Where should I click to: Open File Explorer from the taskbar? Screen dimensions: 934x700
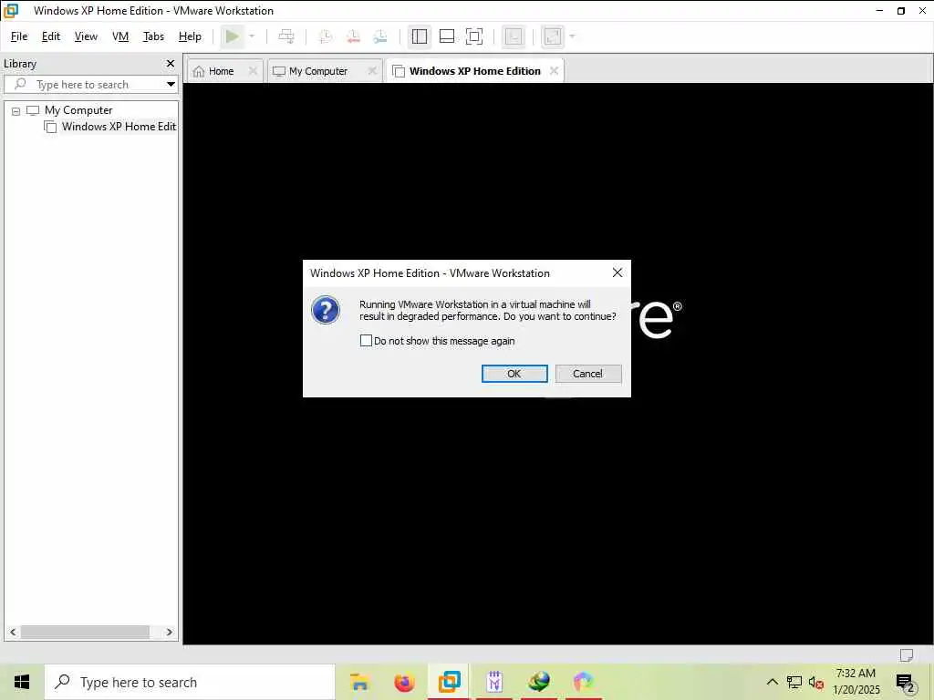point(359,682)
